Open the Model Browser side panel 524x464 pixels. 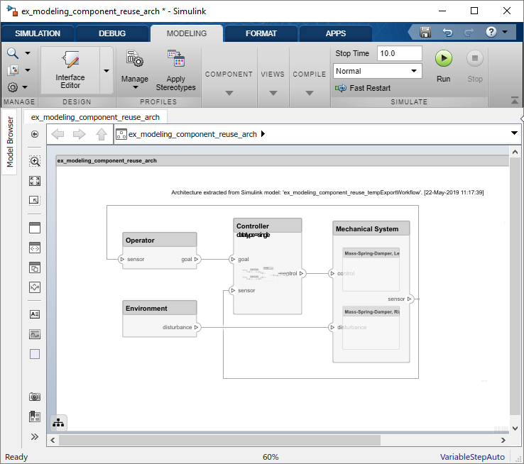pyautogui.click(x=10, y=142)
